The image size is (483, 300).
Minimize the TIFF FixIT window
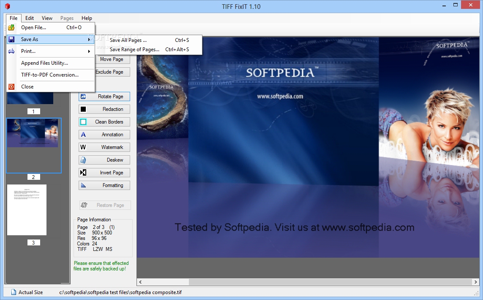(x=444, y=5)
